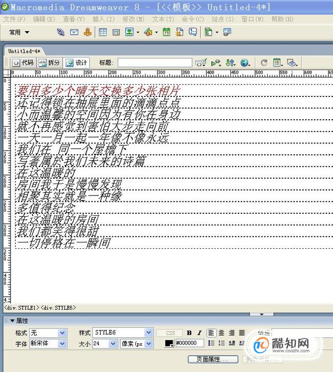Click the Ordered List icon
The image size is (333, 372).
coord(222,343)
